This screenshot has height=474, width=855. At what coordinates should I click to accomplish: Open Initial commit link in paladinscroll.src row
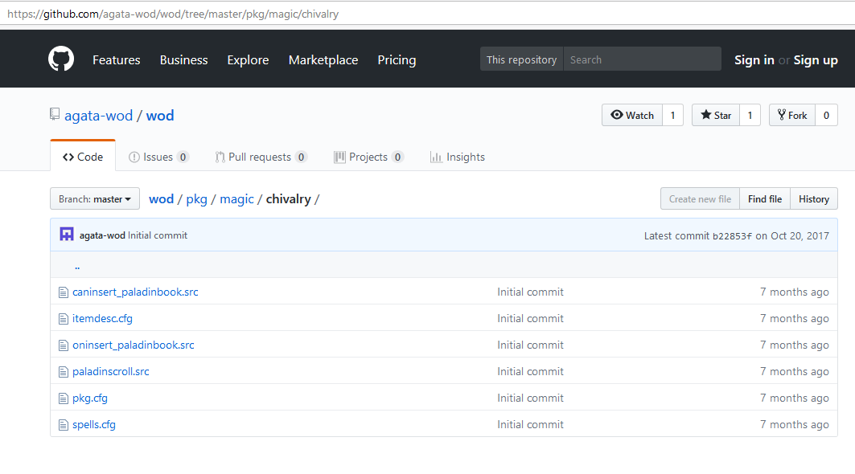click(x=531, y=372)
